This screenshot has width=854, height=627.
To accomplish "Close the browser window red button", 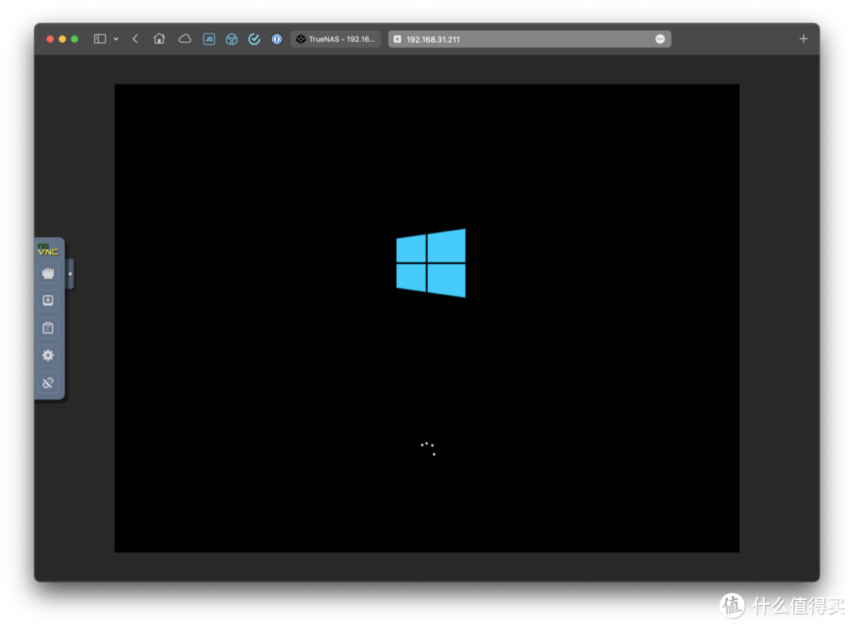I will (50, 40).
